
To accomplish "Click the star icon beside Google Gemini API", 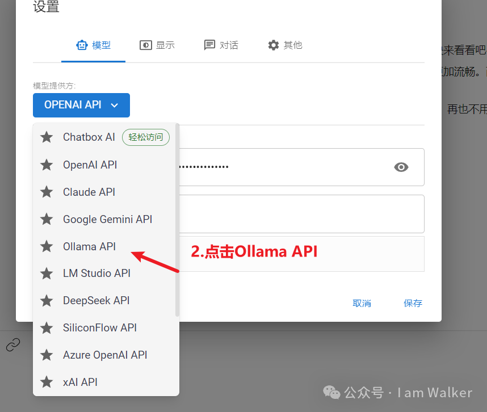I will pyautogui.click(x=47, y=219).
